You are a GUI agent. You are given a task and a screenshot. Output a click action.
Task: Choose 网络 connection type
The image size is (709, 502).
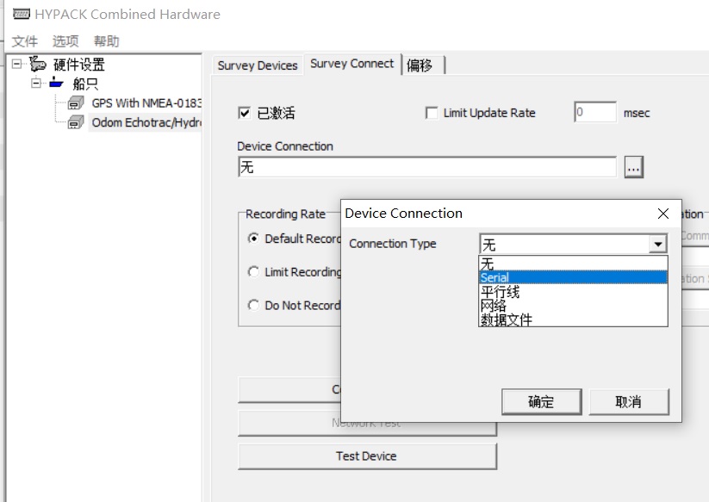[x=573, y=306]
